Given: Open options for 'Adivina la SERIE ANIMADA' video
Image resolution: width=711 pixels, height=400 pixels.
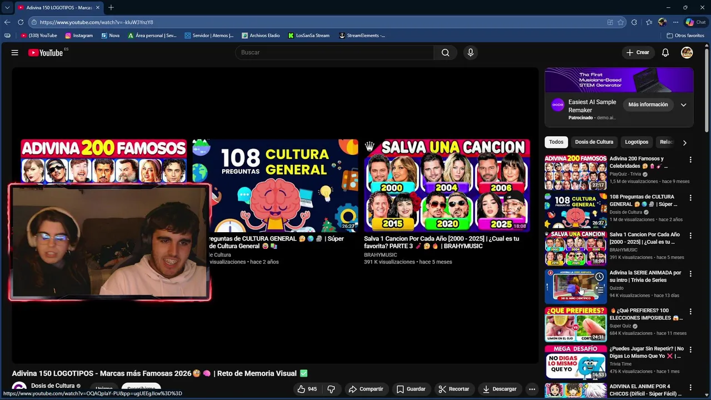Looking at the screenshot, I should pos(690,274).
